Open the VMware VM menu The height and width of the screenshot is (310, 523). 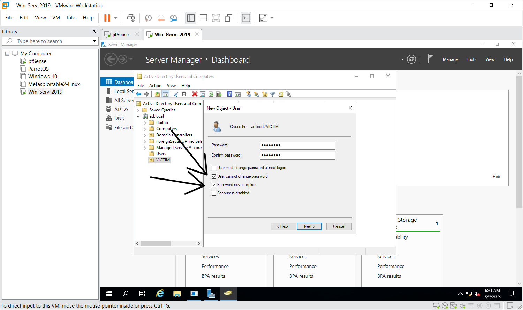pos(56,18)
